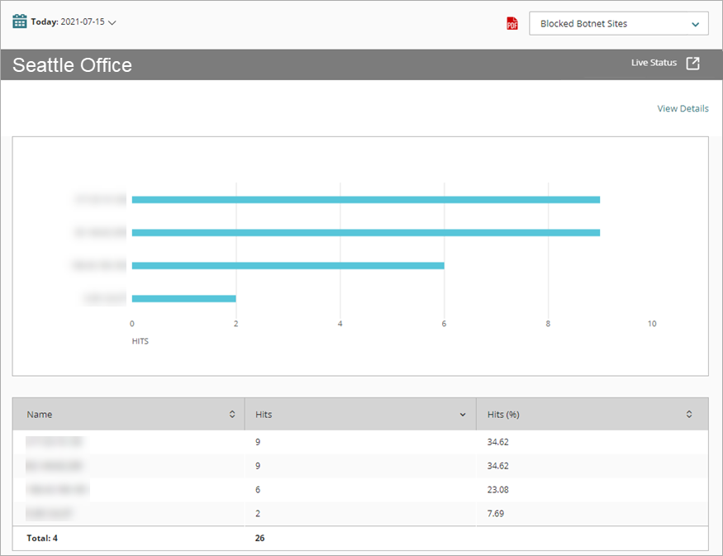Open the sort dropdown on the Hits column
This screenshot has width=723, height=556.
(x=464, y=414)
